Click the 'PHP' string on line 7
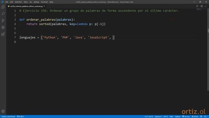This screenshot has height=118, width=209. (x=65, y=37)
